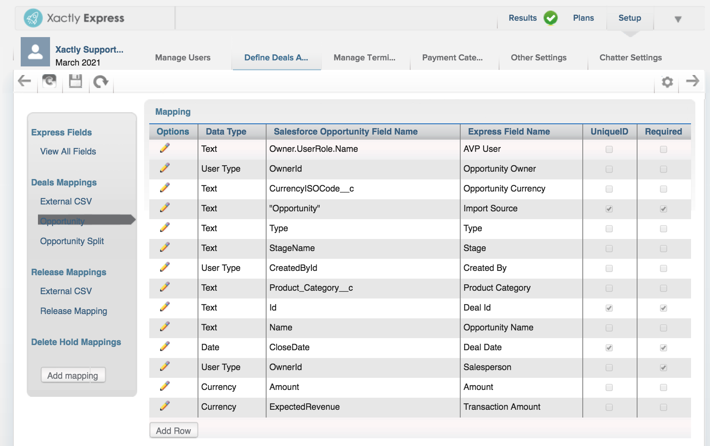Viewport: 710px width, 446px height.
Task: Open External CSV under Deals Mappings
Action: point(66,202)
